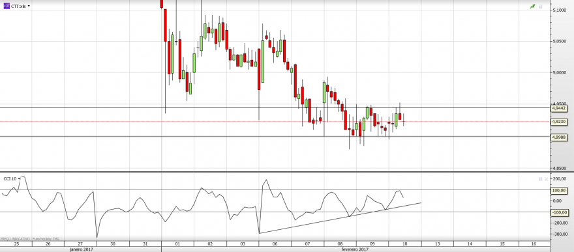Click the purple CTT instrument icon

point(7,7)
